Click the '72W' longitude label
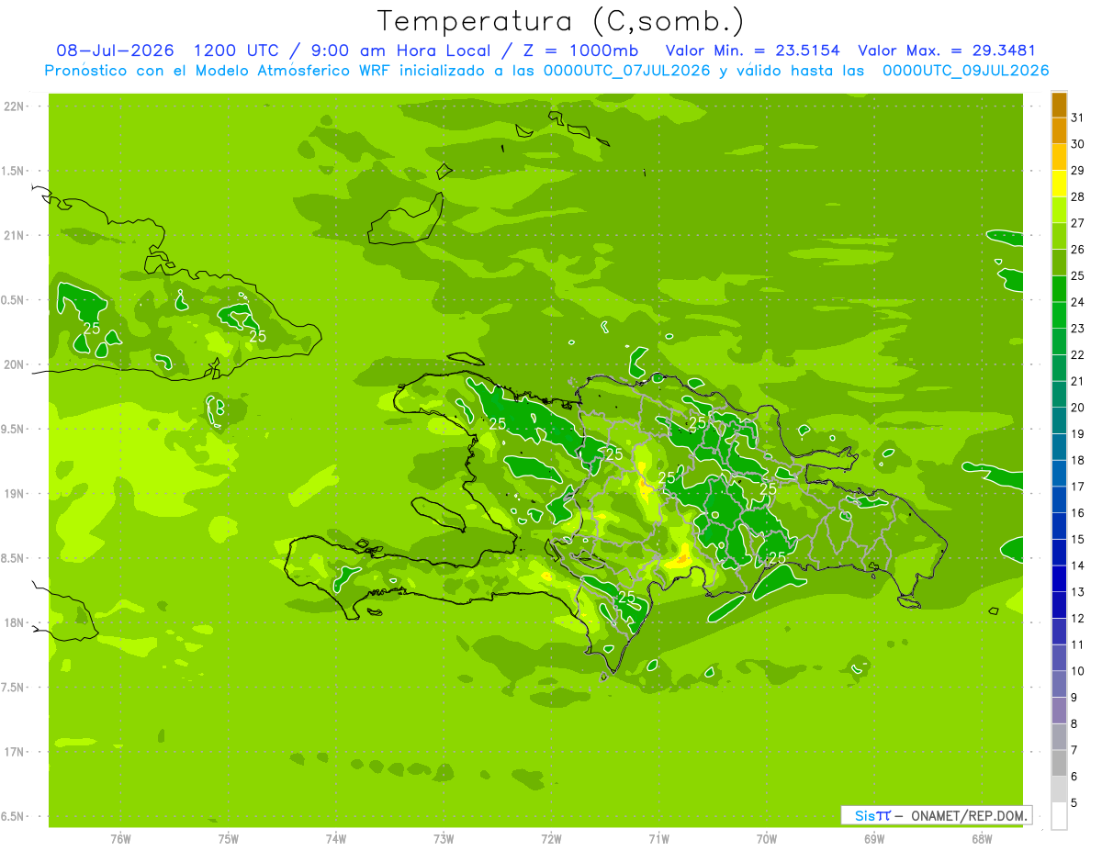This screenshot has width=1102, height=851. 551,839
